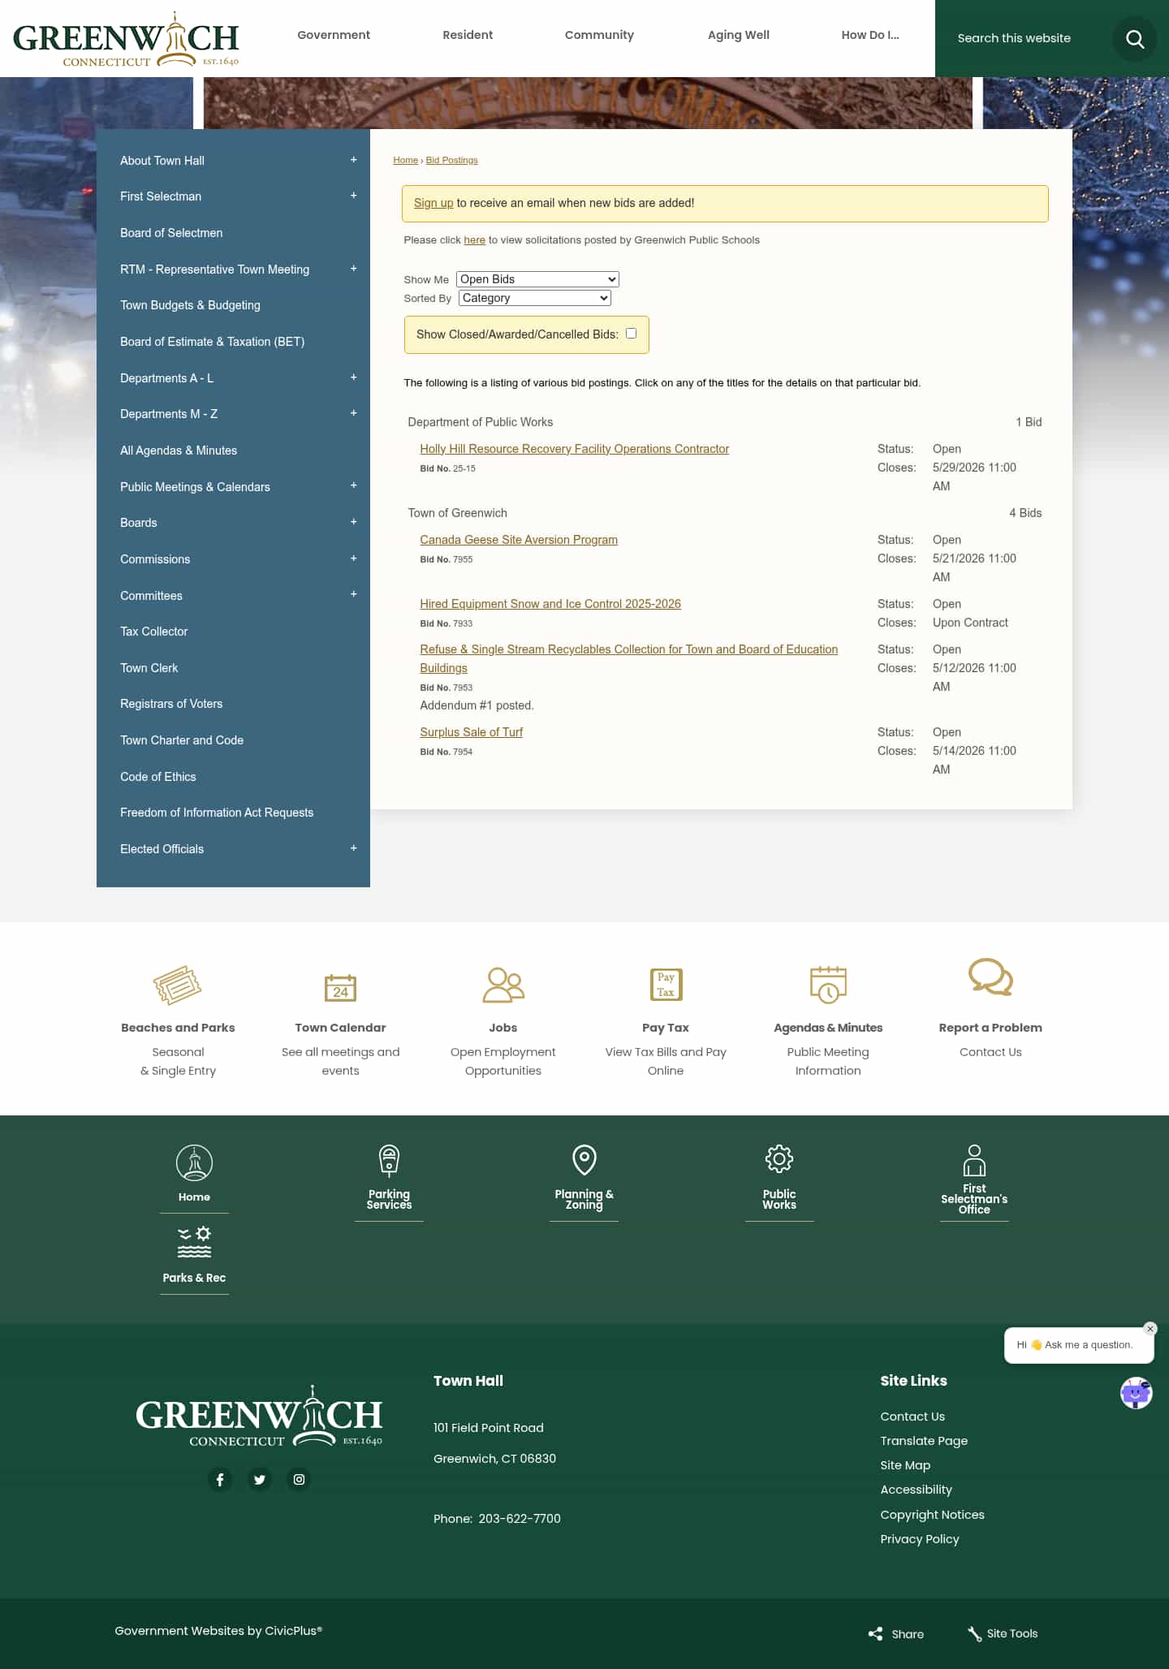Click the 'here' Greenwich Public Schools link
The height and width of the screenshot is (1669, 1169).
tap(475, 240)
